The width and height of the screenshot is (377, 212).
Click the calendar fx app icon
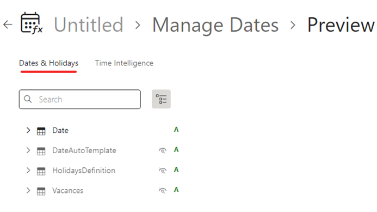32,23
